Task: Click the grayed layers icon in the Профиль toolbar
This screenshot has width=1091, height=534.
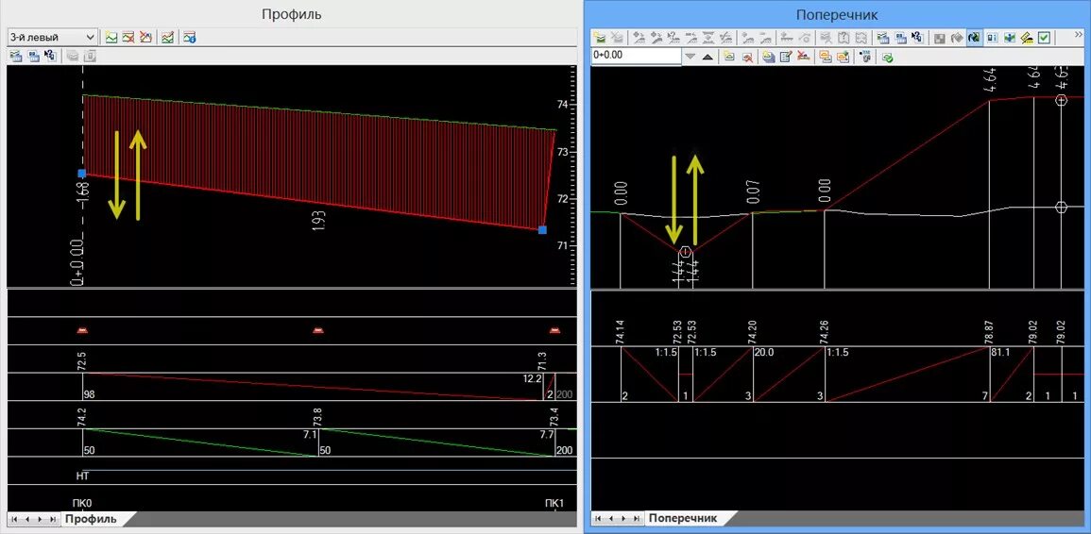Action: (x=72, y=57)
